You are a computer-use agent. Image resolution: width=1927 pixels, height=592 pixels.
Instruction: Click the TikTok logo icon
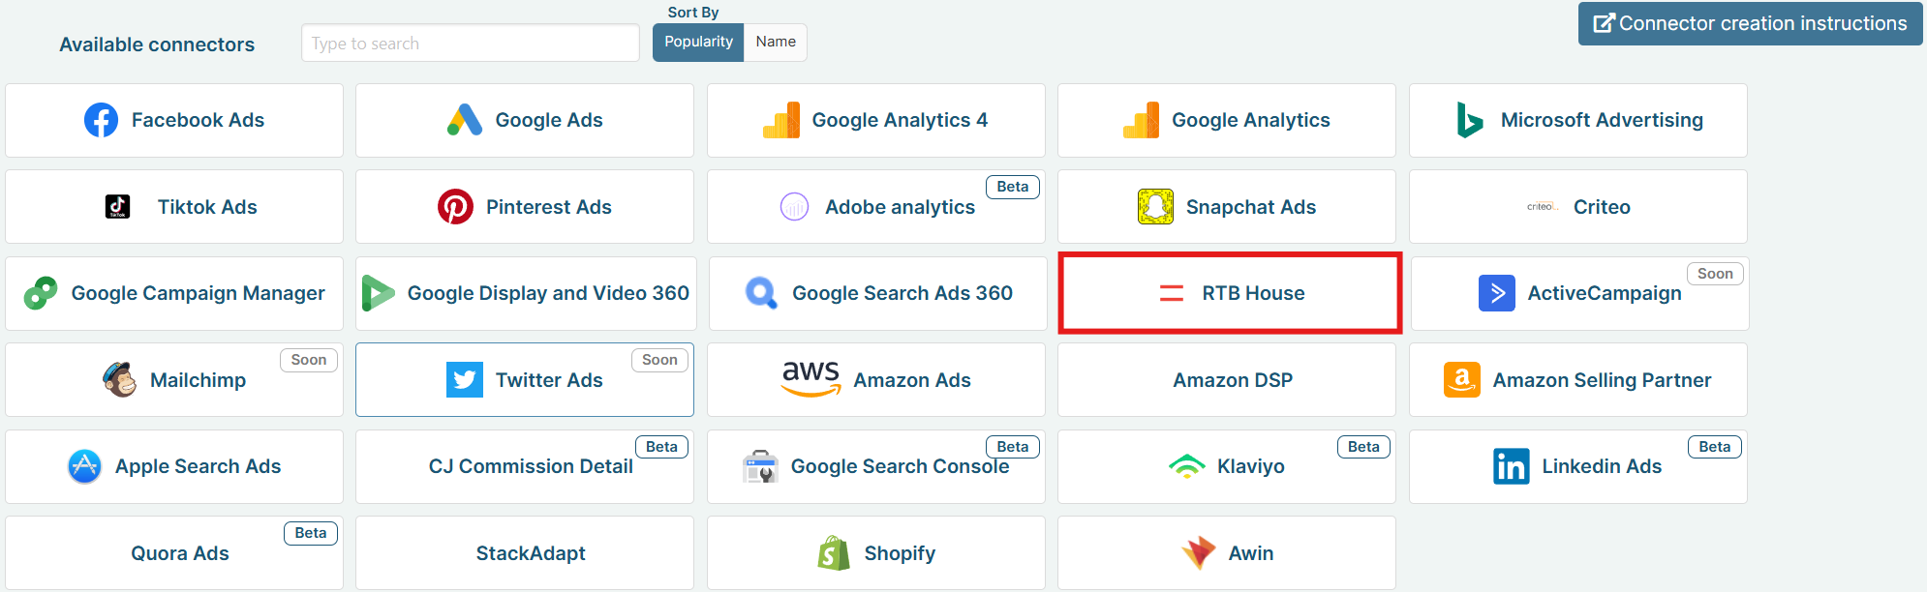(x=117, y=207)
